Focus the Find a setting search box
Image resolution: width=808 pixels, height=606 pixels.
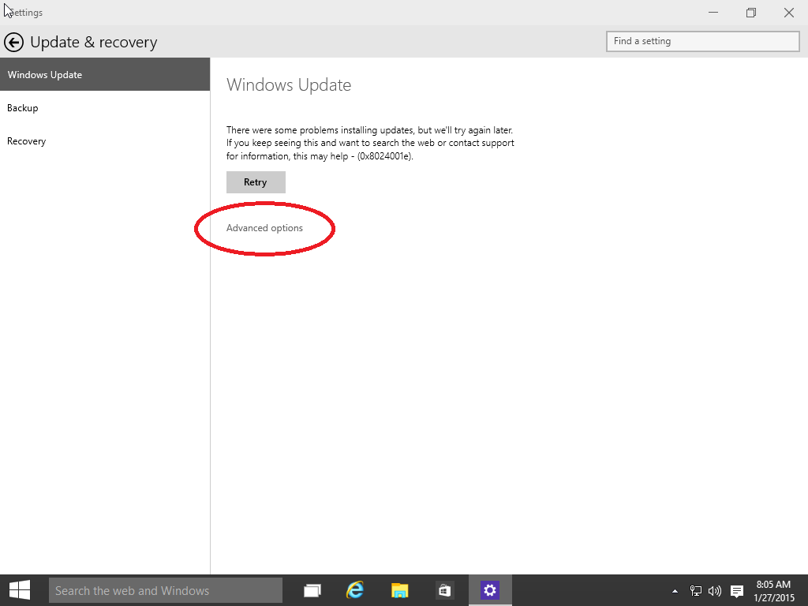[703, 41]
